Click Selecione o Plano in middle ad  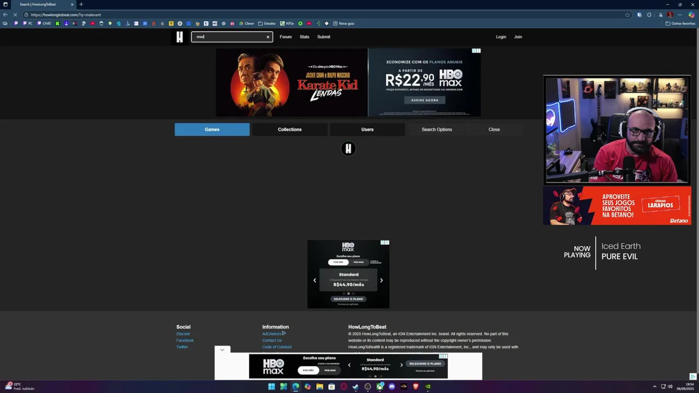click(348, 299)
